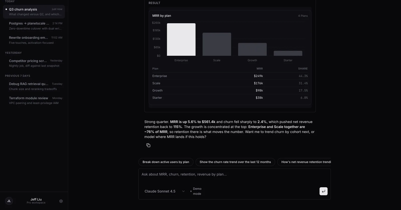Open the Claude Sonnet 4.5 model dropdown
Image resolution: width=401 pixels, height=210 pixels.
[x=165, y=191]
